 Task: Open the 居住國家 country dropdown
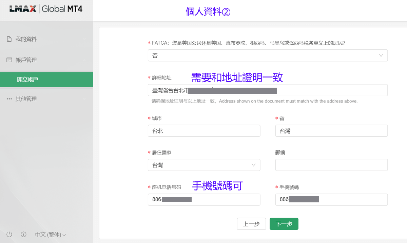click(204, 165)
